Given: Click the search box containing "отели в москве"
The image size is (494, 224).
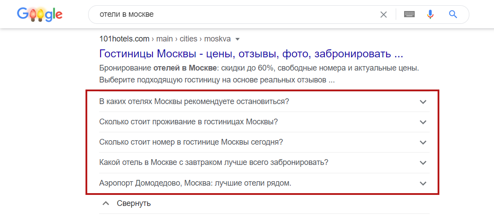Looking at the screenshot, I should click(x=234, y=15).
